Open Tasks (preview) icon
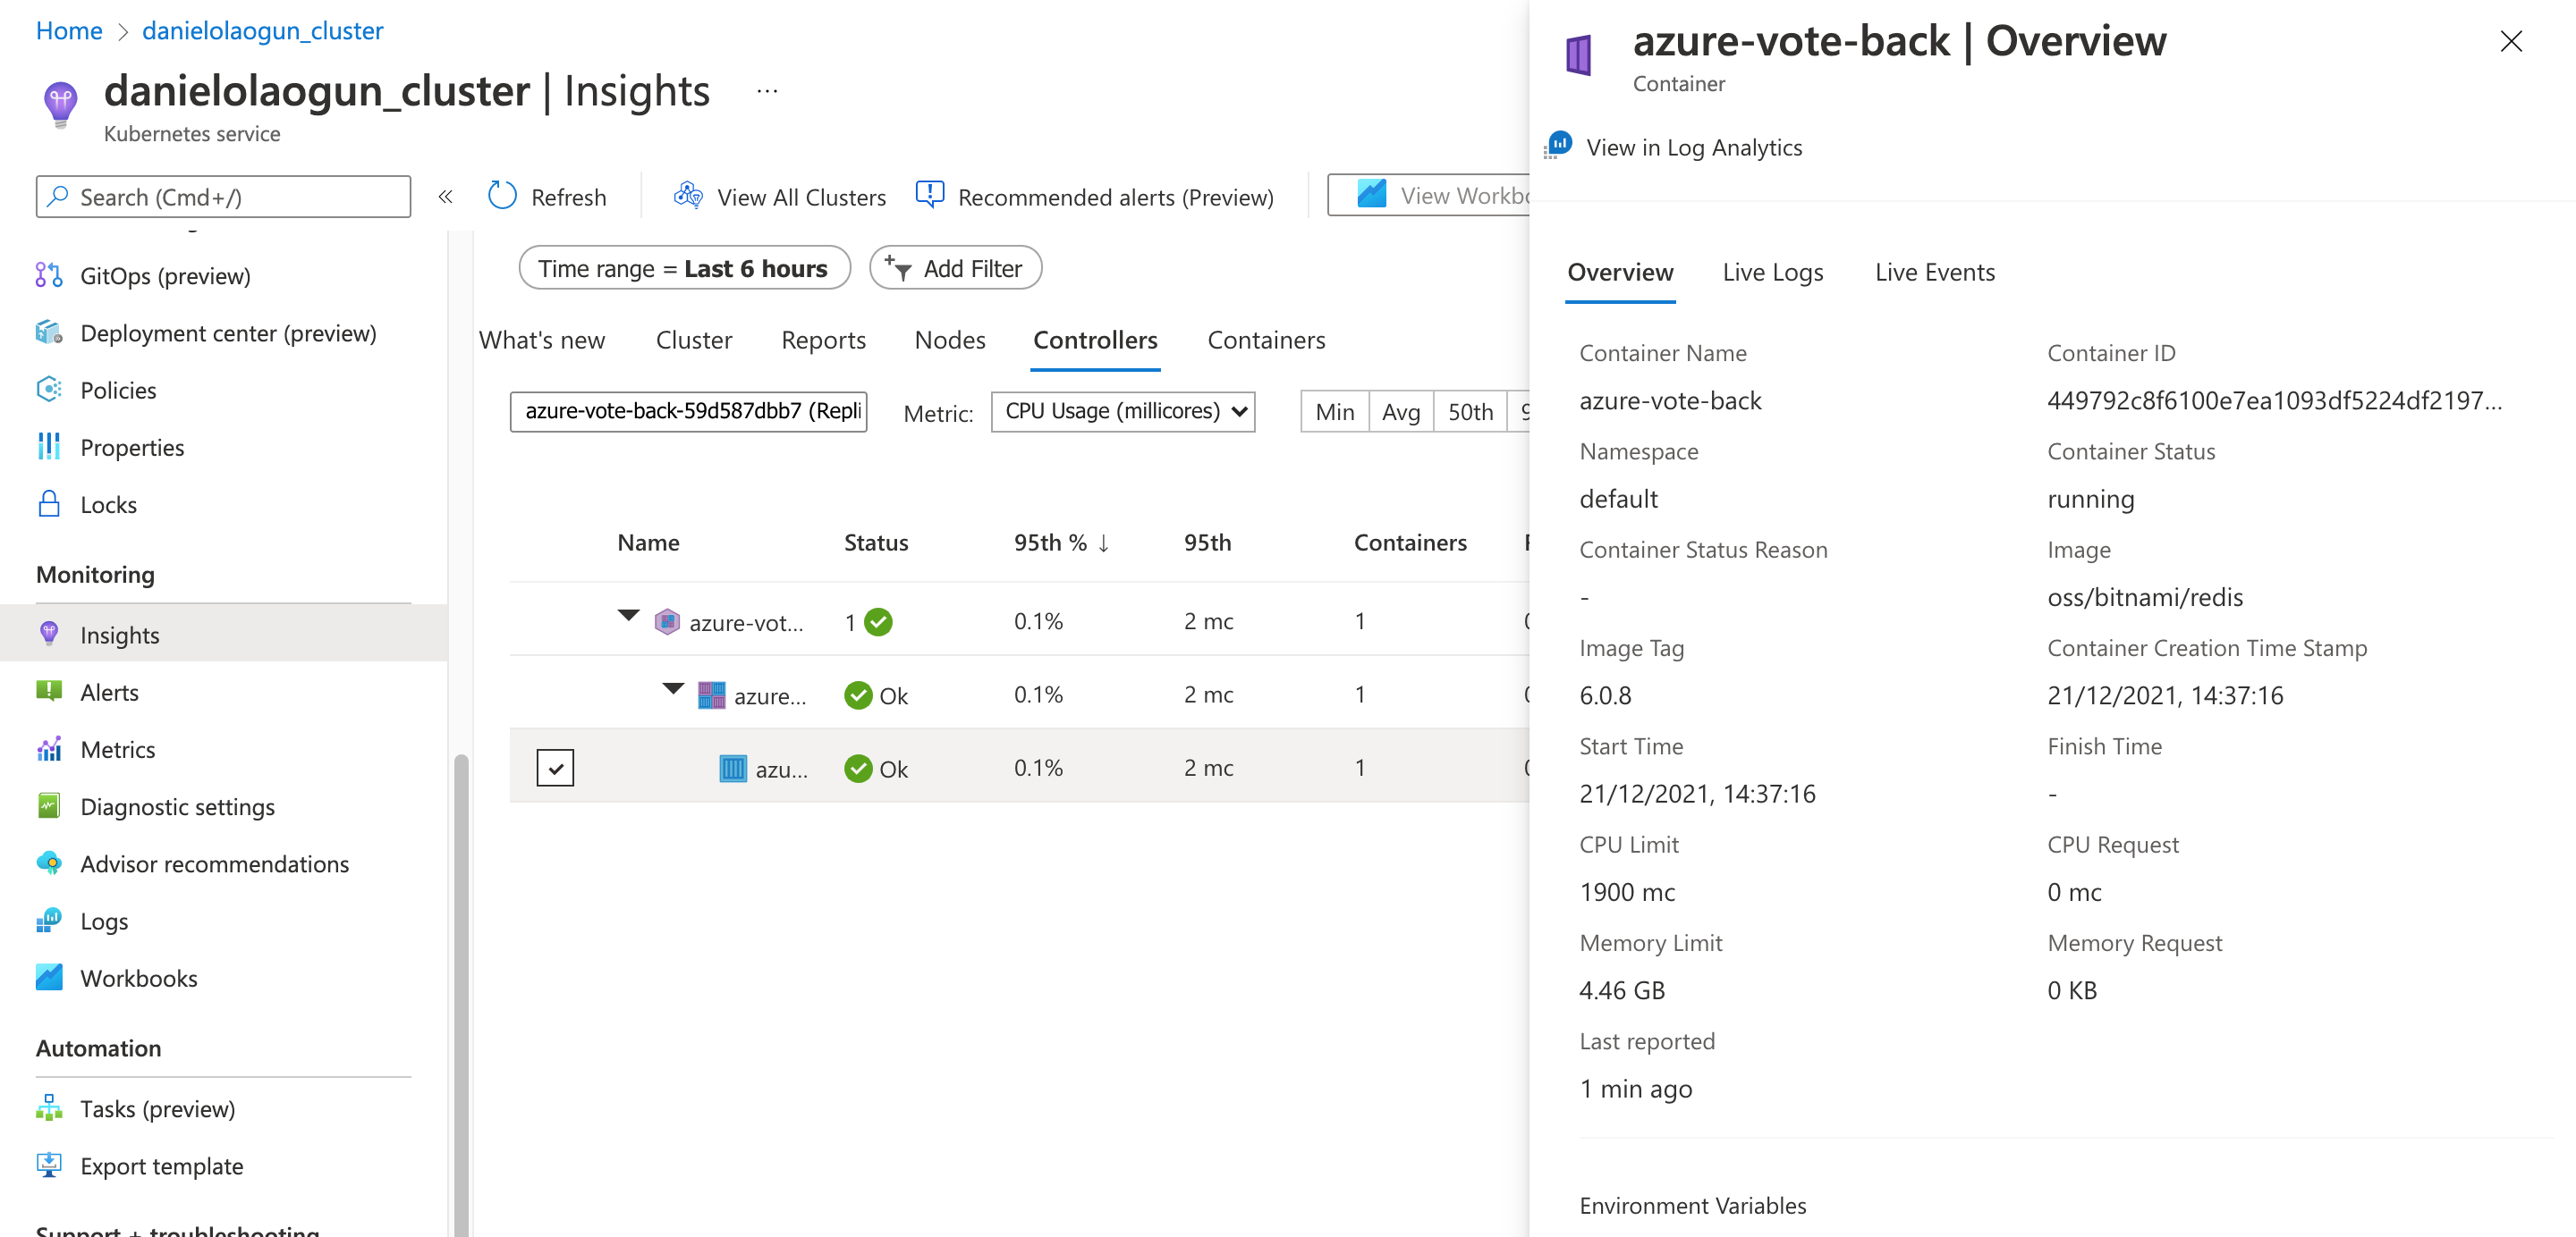 (48, 1107)
